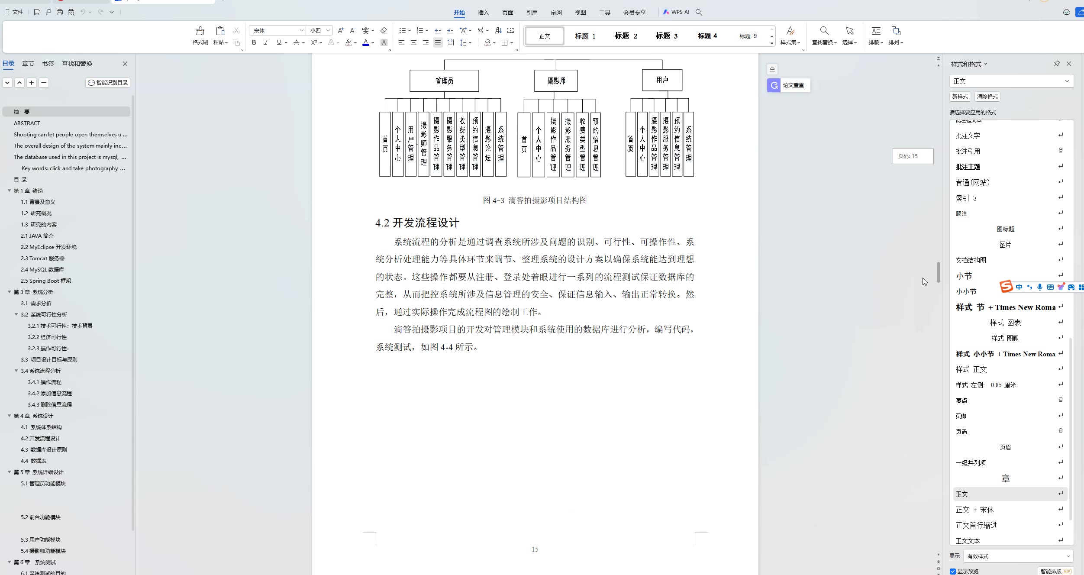Image resolution: width=1084 pixels, height=575 pixels.
Task: Pin the Styles and Formatting pane
Action: tap(1057, 64)
